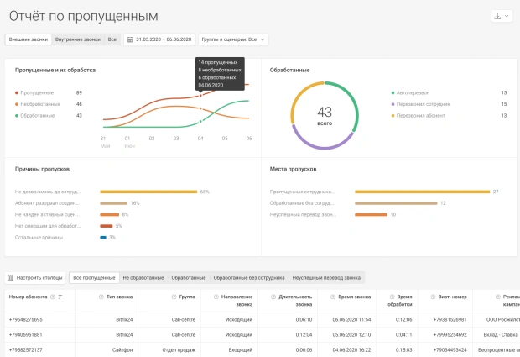
Task: Click info icon next to Номер абонента
Action: [52, 297]
